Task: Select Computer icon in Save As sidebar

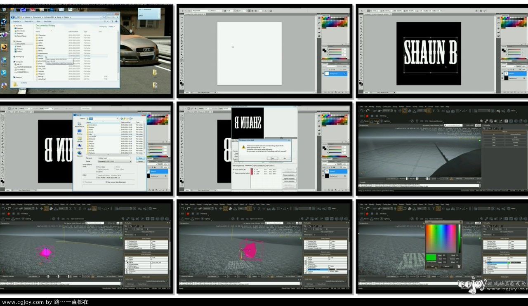Action: pyautogui.click(x=80, y=146)
